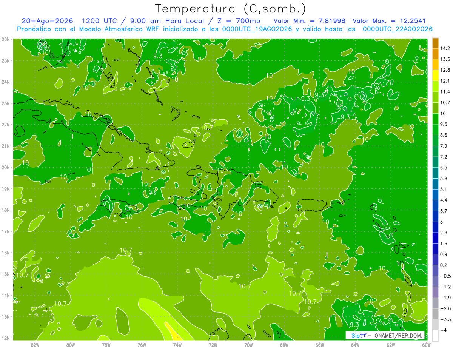Click the 24N latitude axis label
This screenshot has height=350, width=453.
coord(6,82)
